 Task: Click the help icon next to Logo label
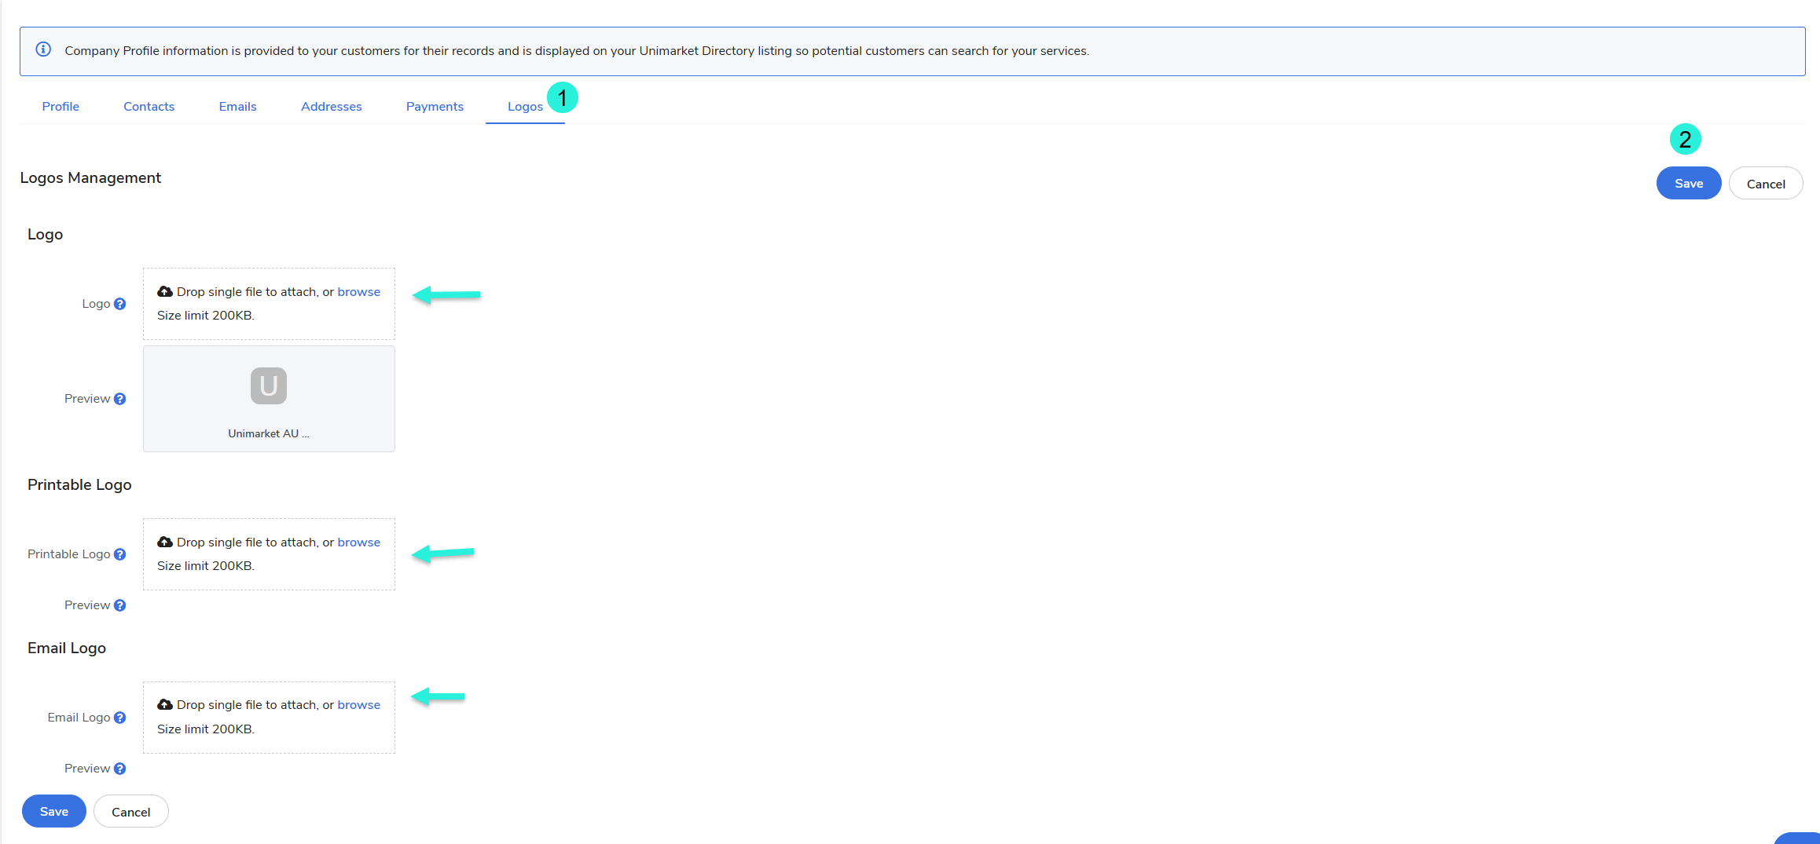click(x=119, y=304)
